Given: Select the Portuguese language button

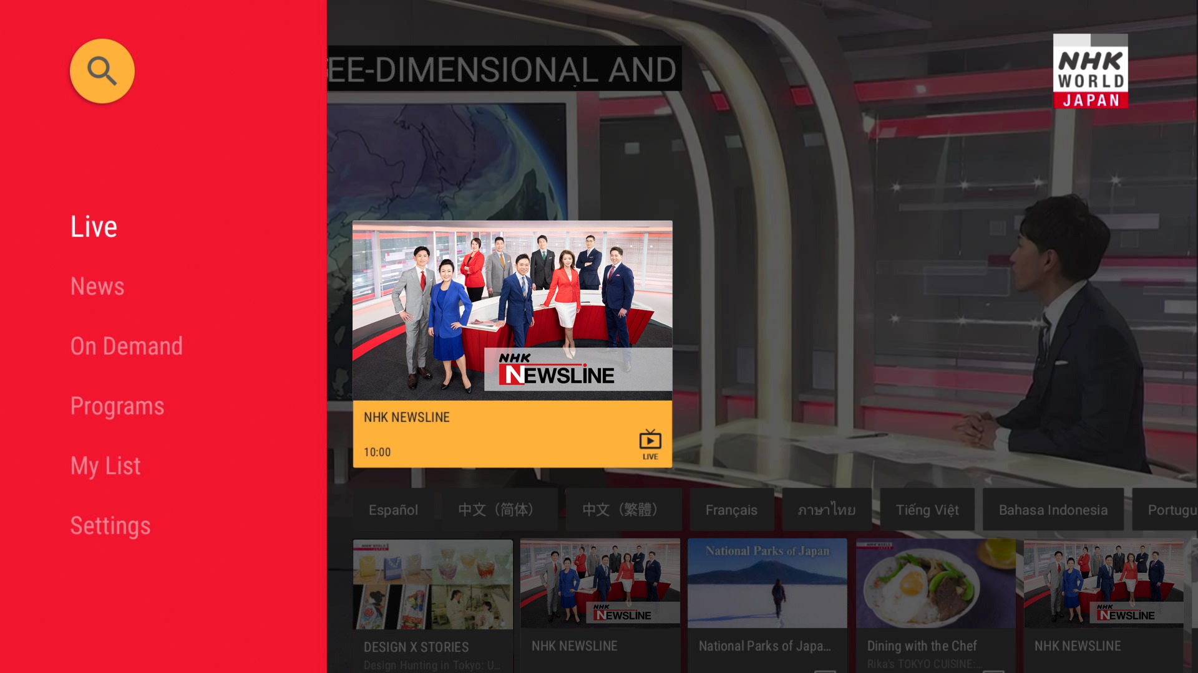Looking at the screenshot, I should click(1165, 510).
